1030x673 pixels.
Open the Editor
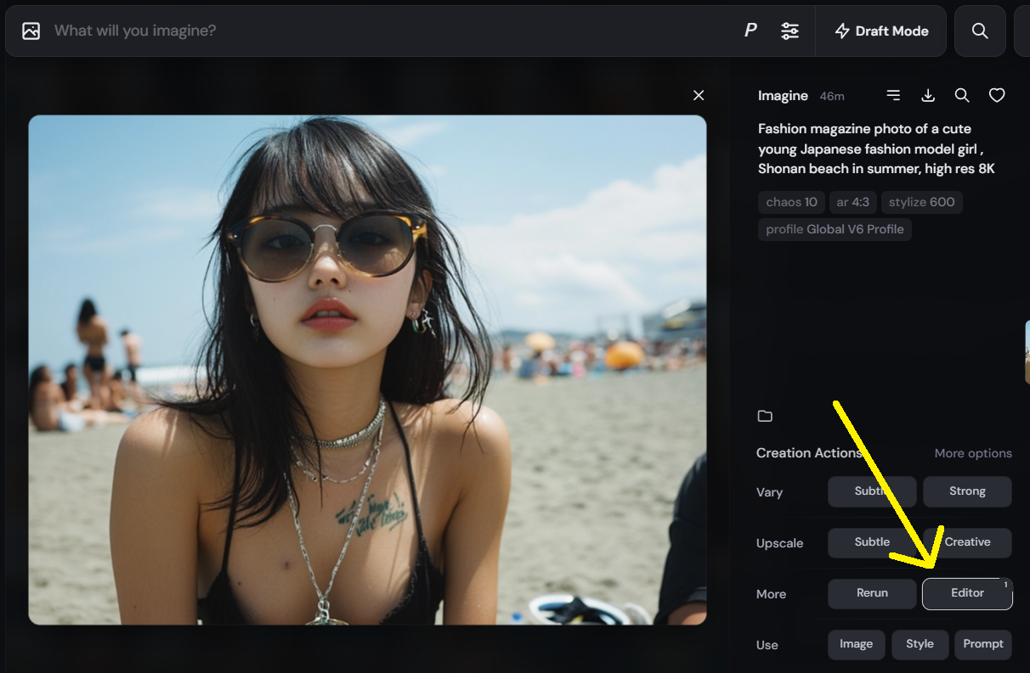[x=967, y=593]
